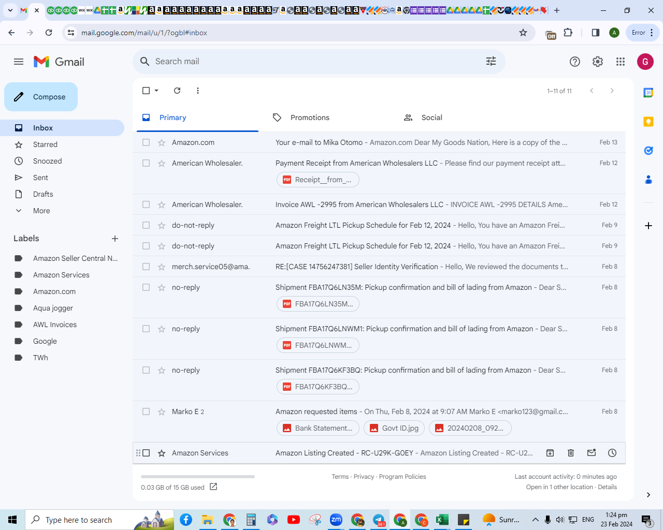Image resolution: width=663 pixels, height=530 pixels.
Task: Tick the select-all checkbox in toolbar
Action: point(146,91)
